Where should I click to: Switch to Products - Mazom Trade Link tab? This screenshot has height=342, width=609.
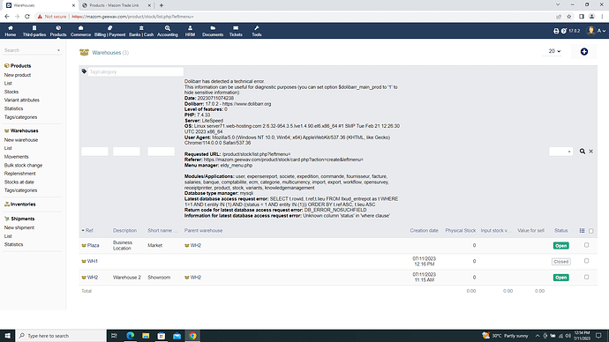pos(116,5)
